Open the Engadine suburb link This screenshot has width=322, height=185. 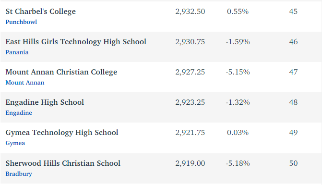click(19, 113)
